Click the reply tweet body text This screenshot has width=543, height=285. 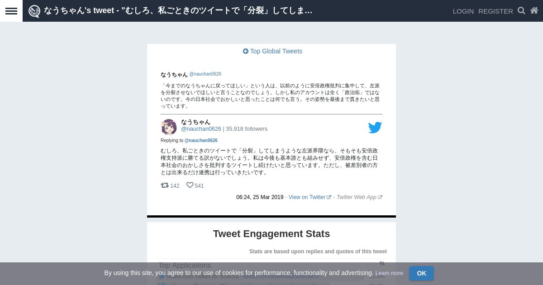point(270,161)
